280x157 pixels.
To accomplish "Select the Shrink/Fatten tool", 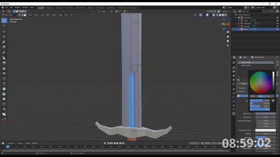I will point(4,109).
